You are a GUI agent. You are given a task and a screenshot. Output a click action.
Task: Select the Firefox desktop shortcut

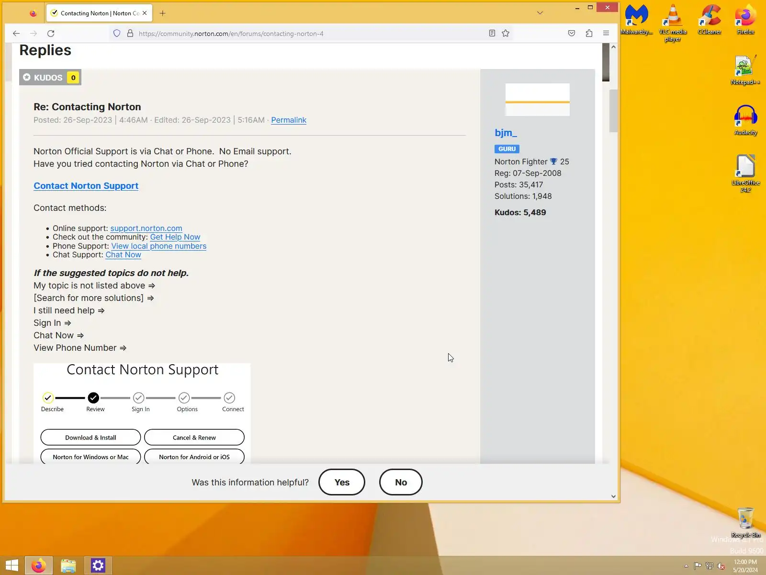coord(745,20)
